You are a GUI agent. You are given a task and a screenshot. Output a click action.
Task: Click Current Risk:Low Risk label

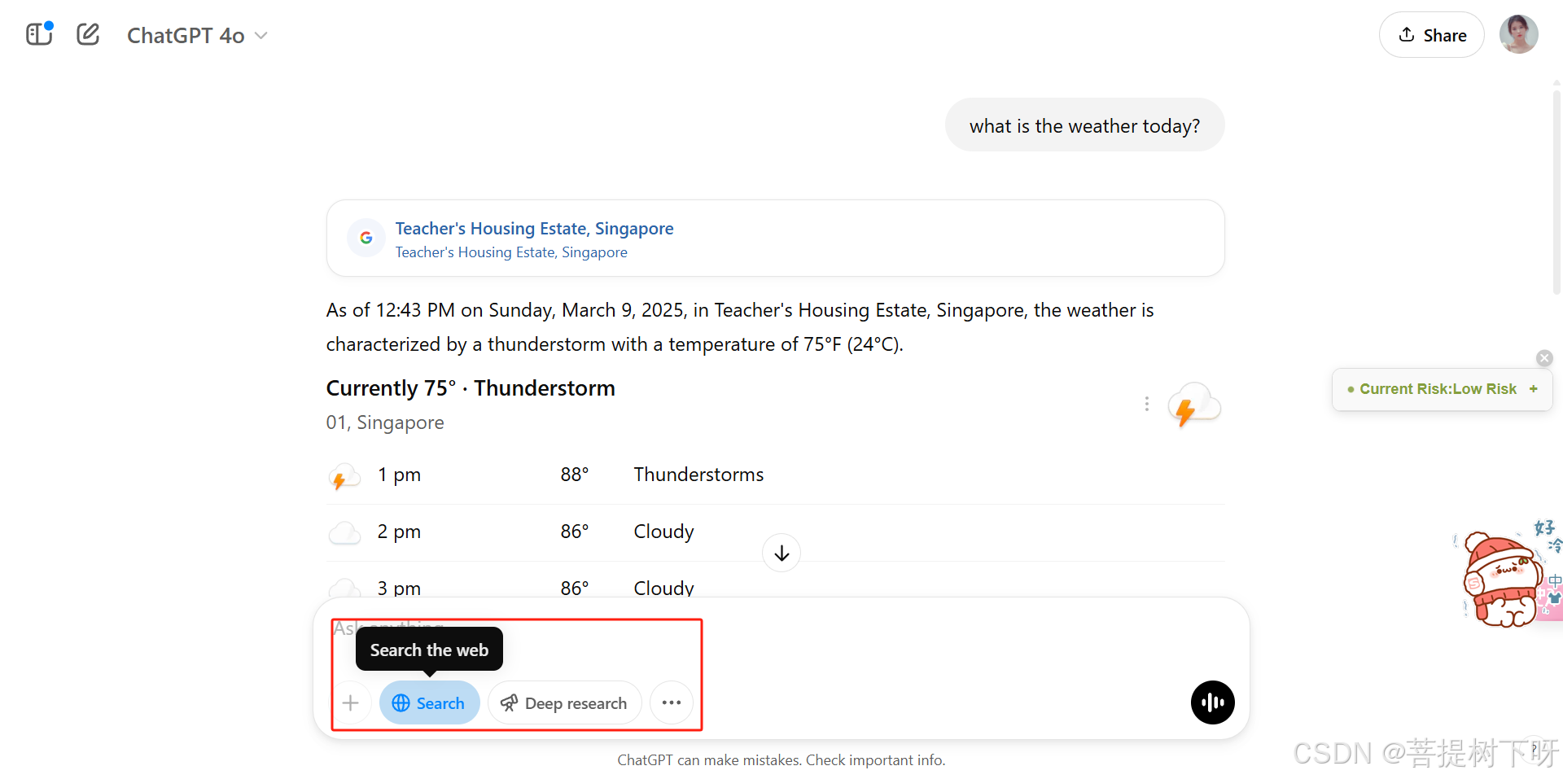point(1438,389)
